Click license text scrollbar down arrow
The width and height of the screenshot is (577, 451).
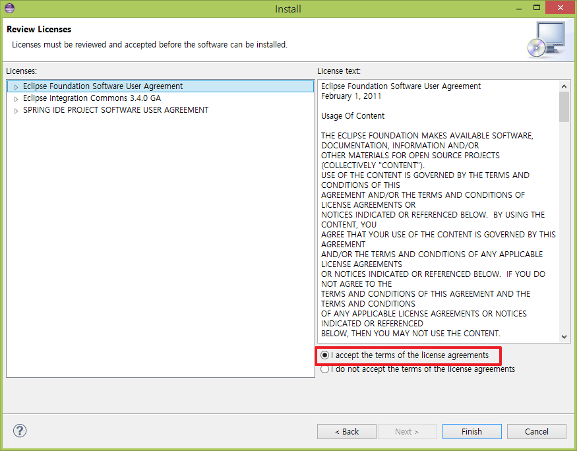coord(564,336)
